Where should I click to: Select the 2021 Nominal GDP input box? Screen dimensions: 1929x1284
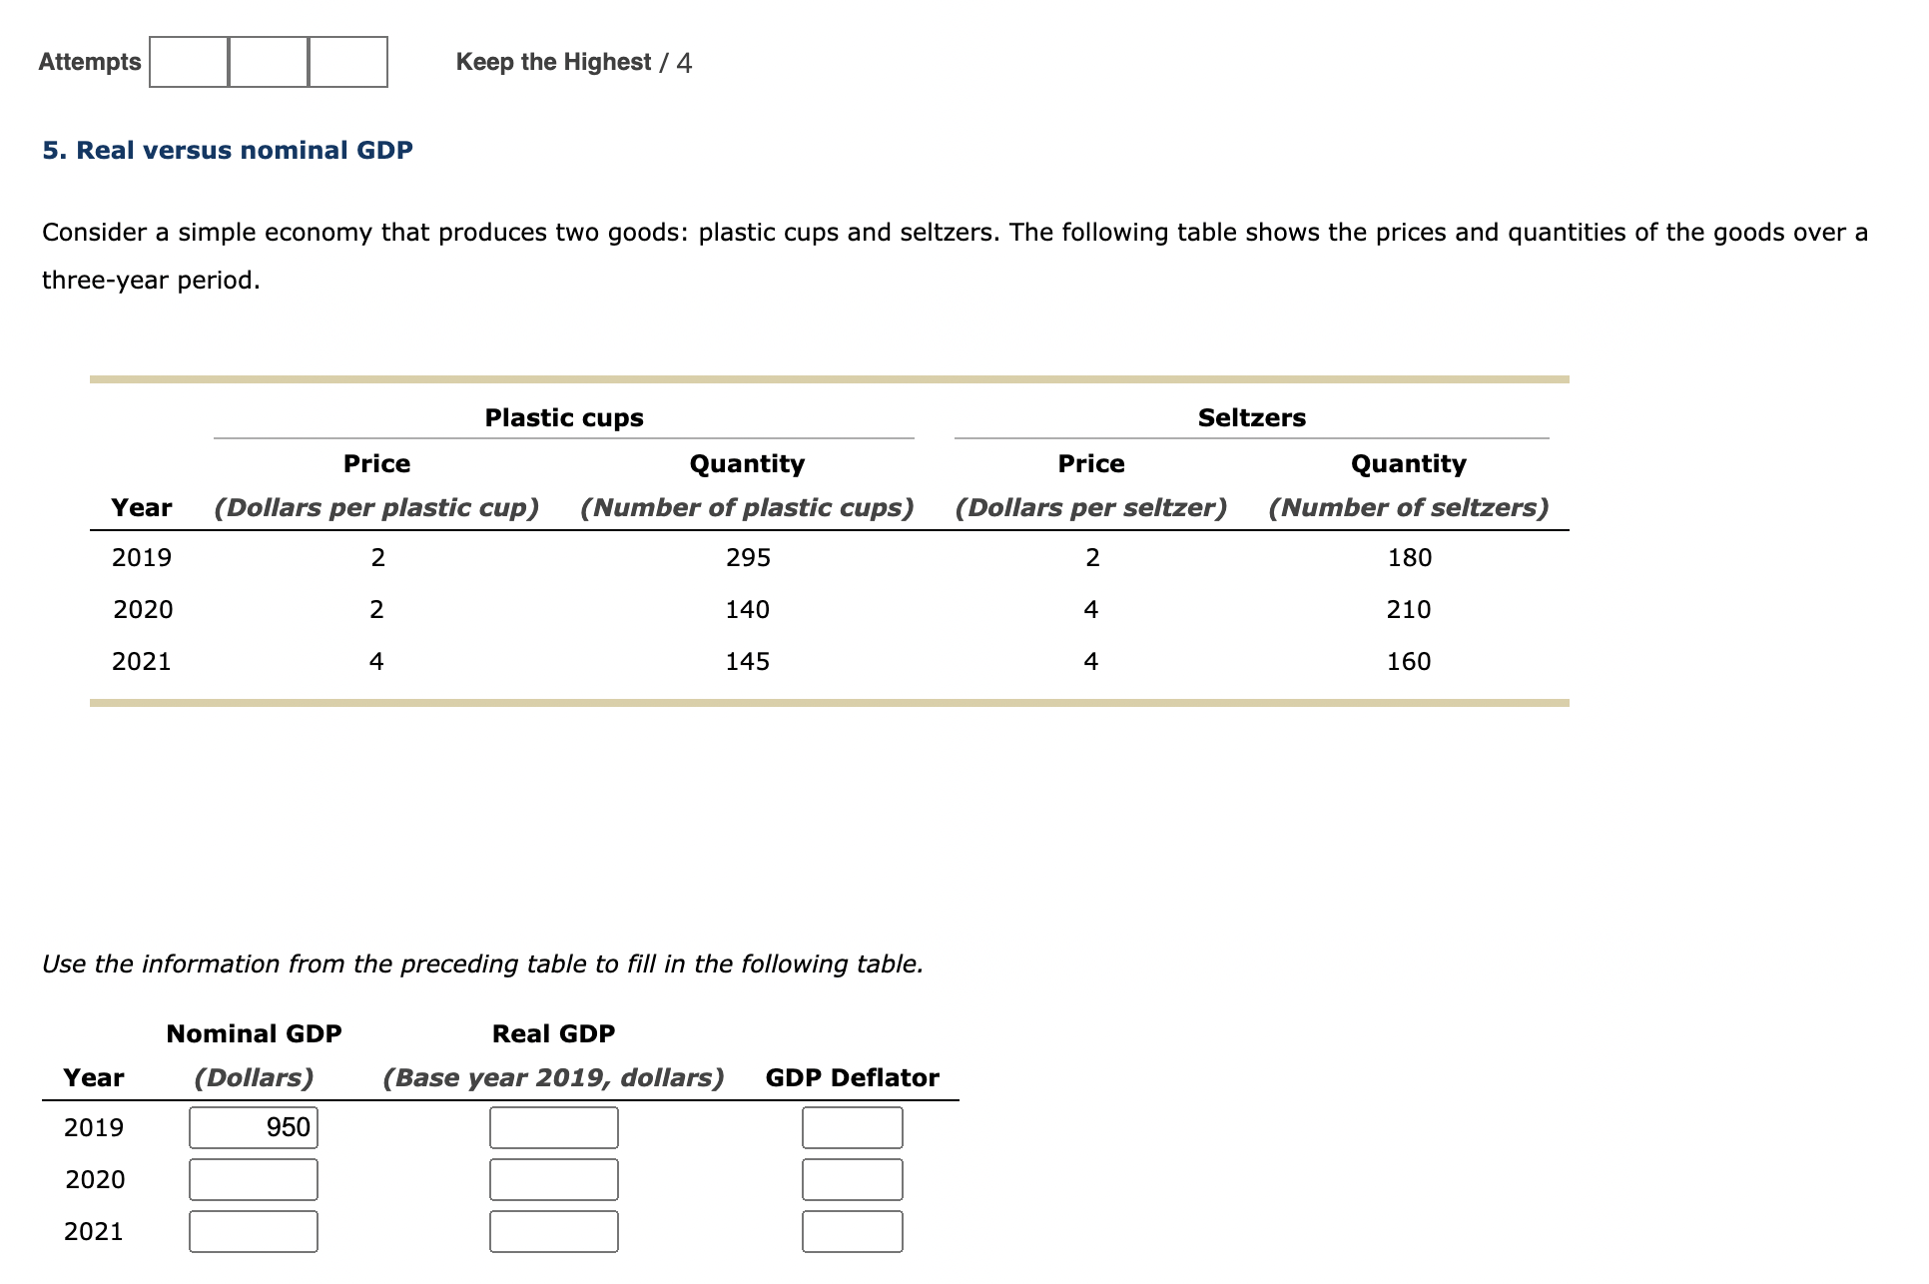[x=254, y=1231]
